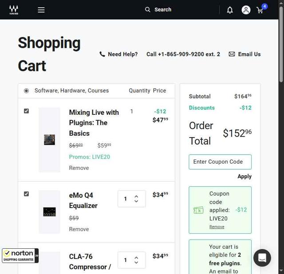The image size is (284, 274).
Task: Open eMo Q4 Equalizer product thumbnail
Action: (x=49, y=212)
